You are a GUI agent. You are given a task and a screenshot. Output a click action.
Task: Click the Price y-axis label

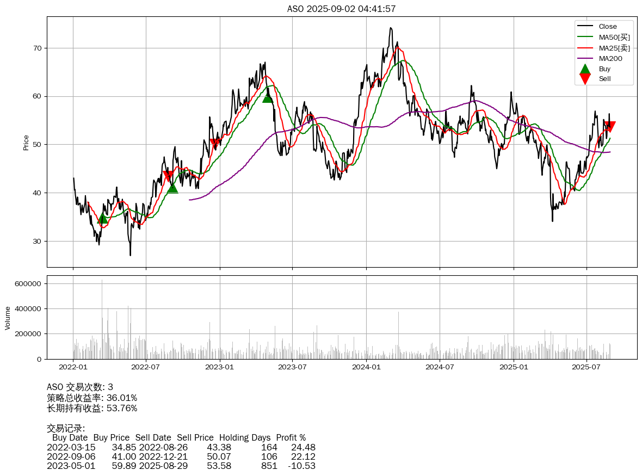click(x=26, y=142)
